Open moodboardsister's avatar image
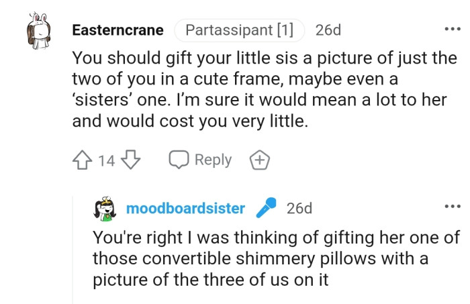Screen dimensions: 470x304 [105, 208]
